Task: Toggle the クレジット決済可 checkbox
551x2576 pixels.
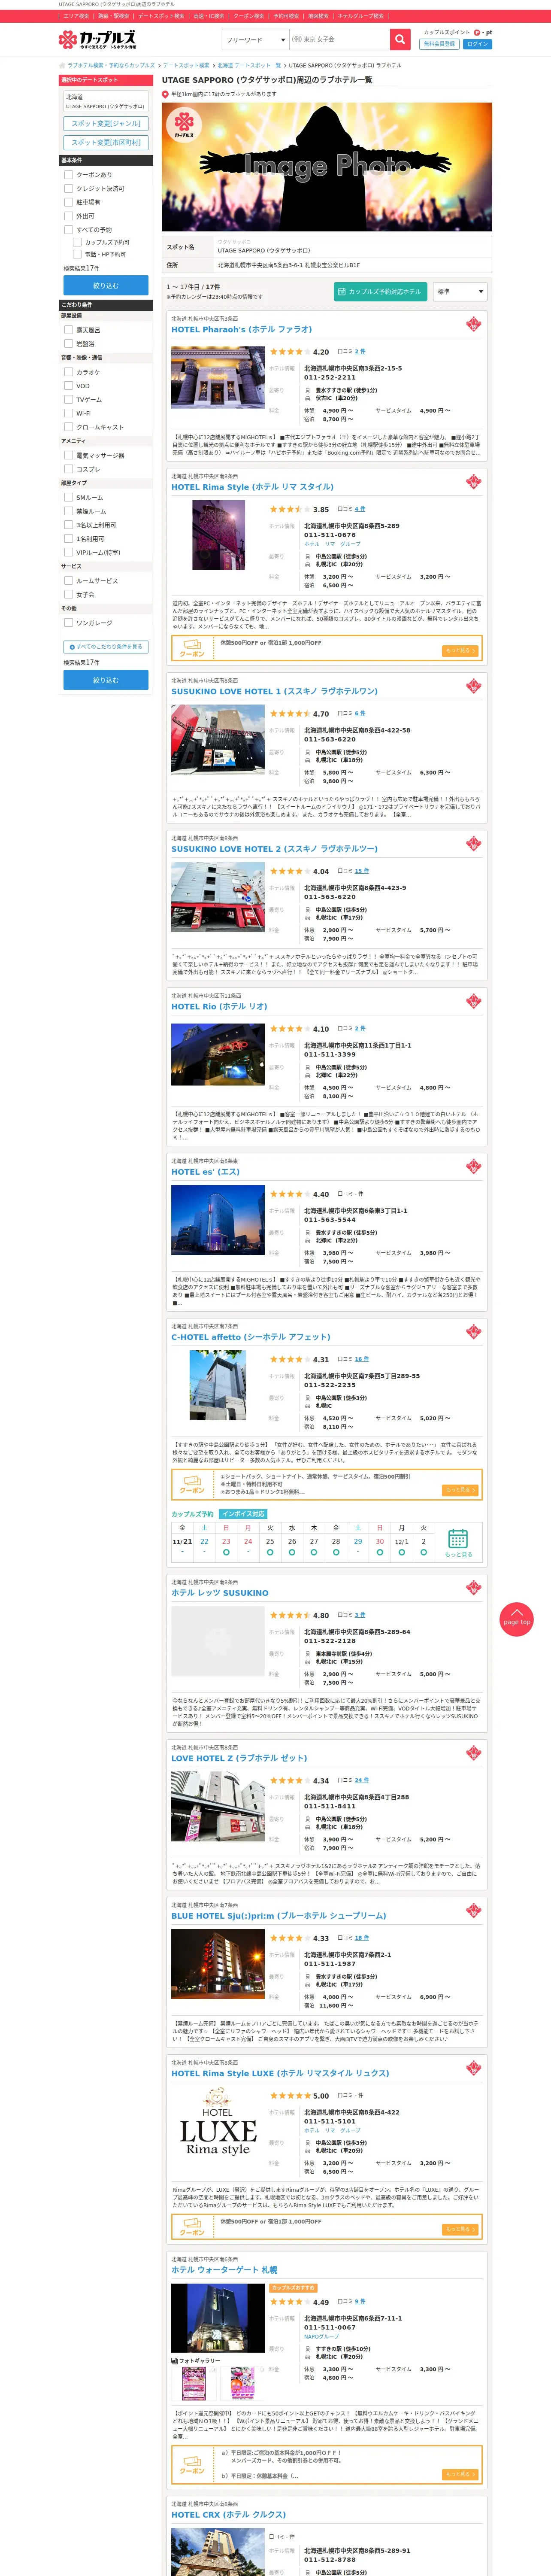Action: click(x=69, y=188)
